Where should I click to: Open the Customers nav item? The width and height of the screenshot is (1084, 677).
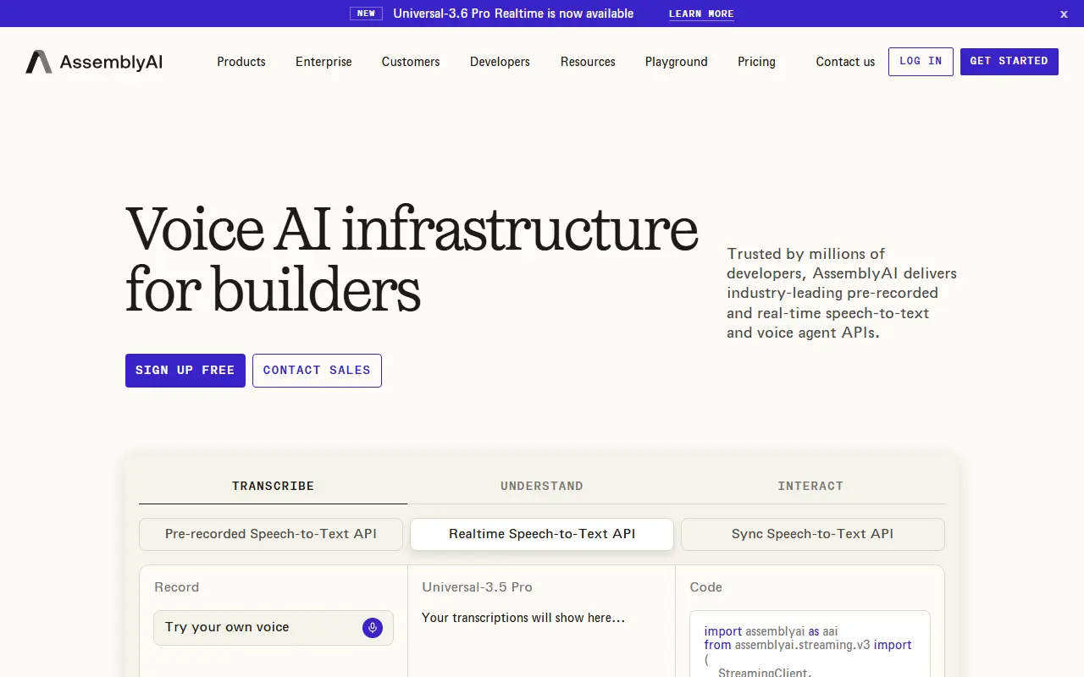(x=411, y=62)
